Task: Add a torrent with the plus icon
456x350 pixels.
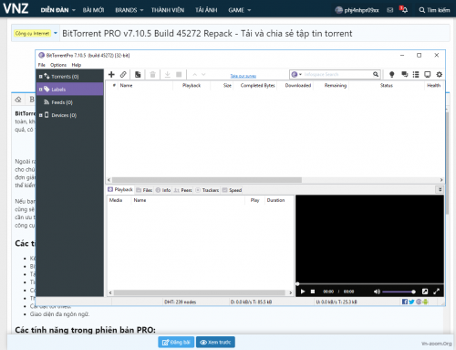Action: pyautogui.click(x=111, y=74)
